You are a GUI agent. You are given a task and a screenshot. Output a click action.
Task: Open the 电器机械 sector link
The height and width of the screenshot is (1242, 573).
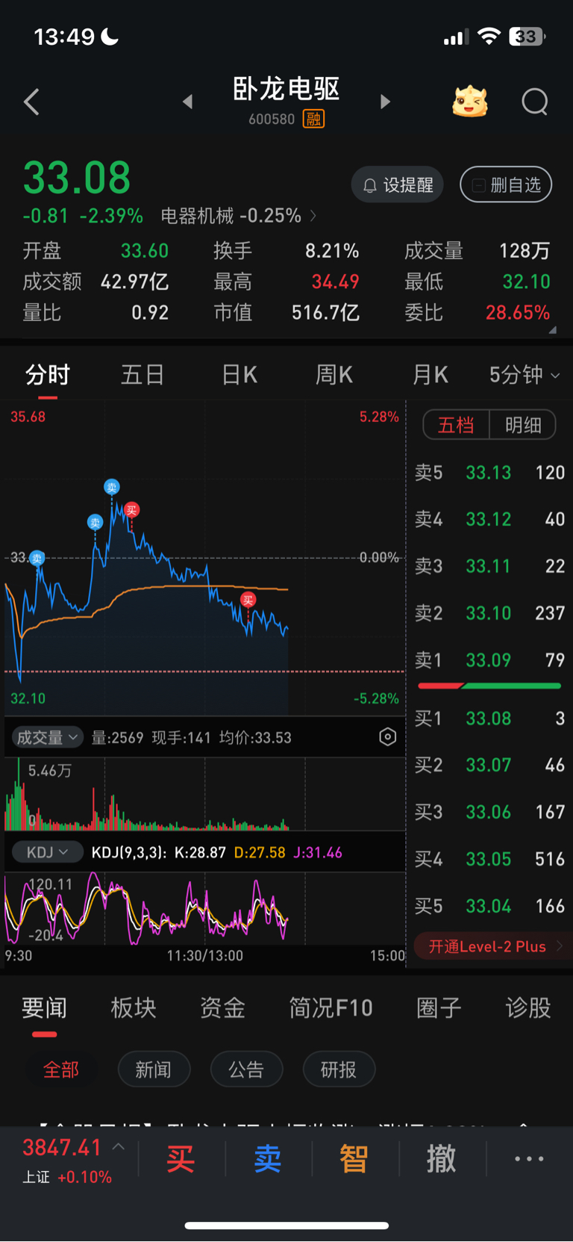[x=239, y=216]
